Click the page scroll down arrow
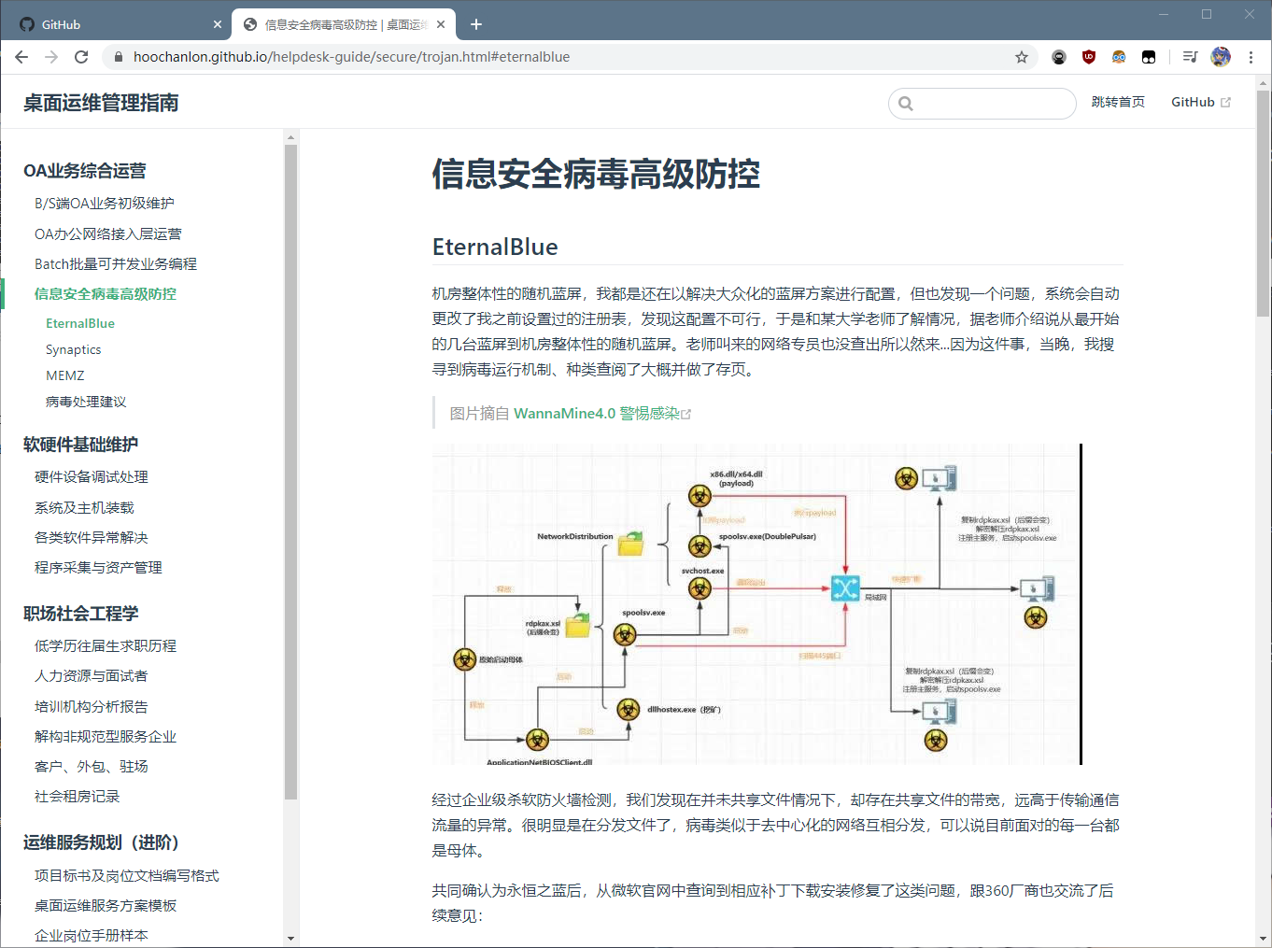 tap(1264, 938)
